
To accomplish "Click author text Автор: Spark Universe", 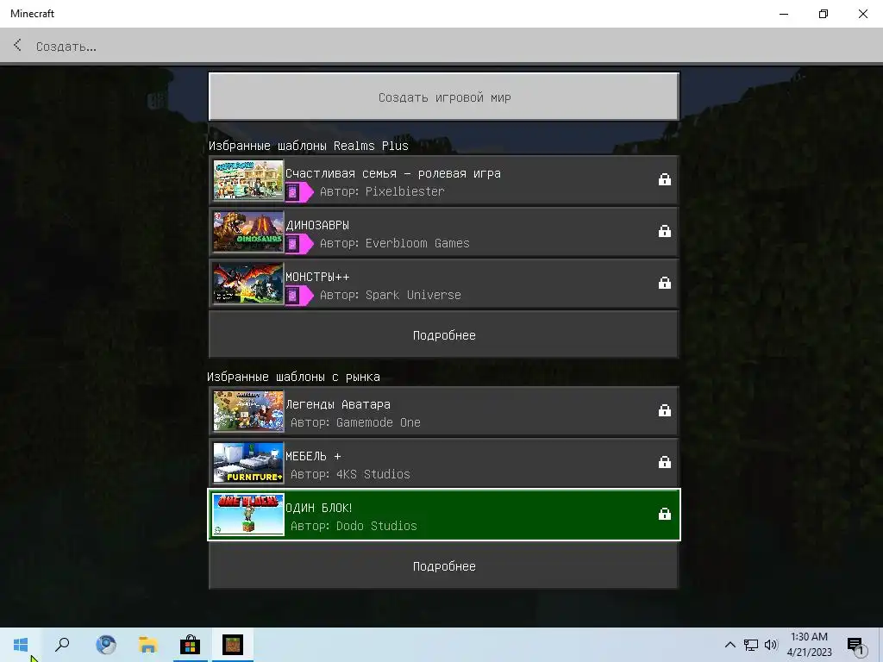I will tap(391, 295).
